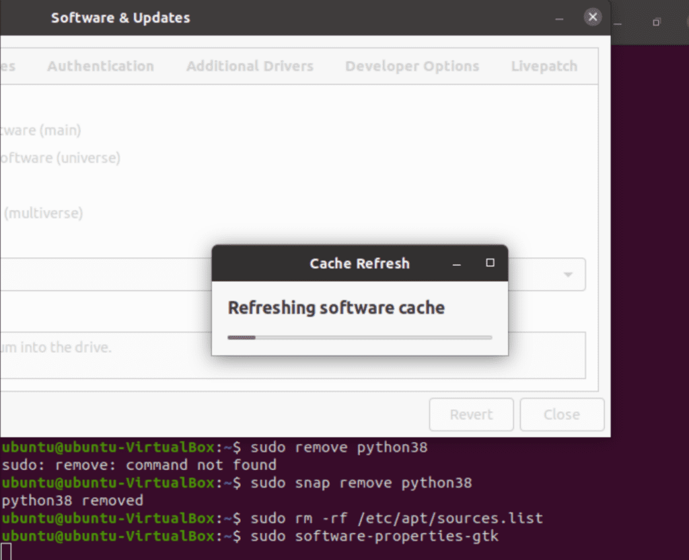Click the Cache Refresh dialog title bar

(359, 263)
